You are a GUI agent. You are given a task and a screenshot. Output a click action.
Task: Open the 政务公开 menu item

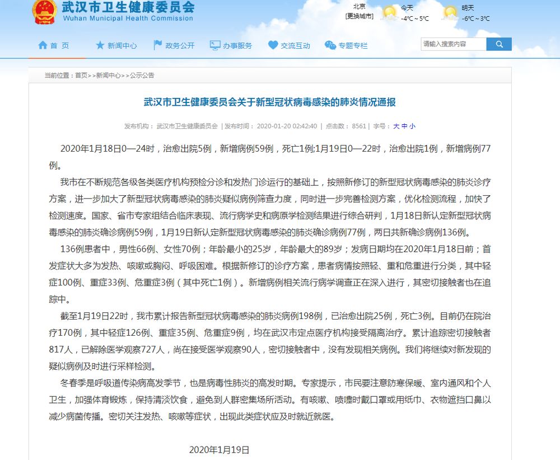(180, 46)
